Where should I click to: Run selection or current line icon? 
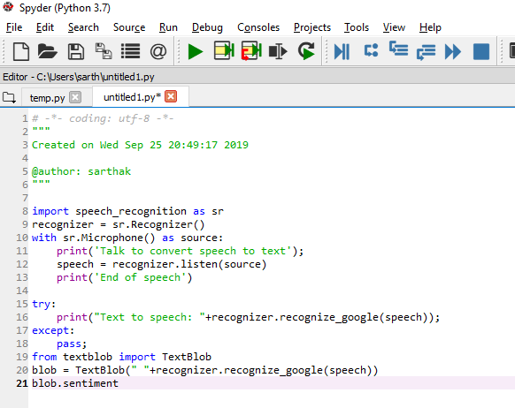pyautogui.click(x=278, y=51)
